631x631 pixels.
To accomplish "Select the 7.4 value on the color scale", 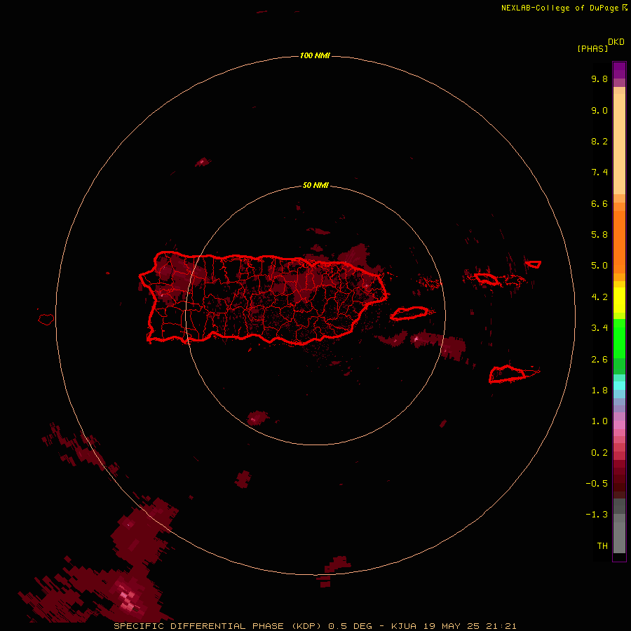I will (x=599, y=172).
